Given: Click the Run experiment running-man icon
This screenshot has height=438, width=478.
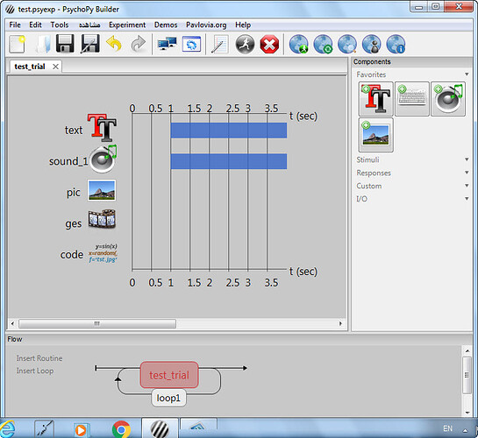Looking at the screenshot, I should click(245, 45).
